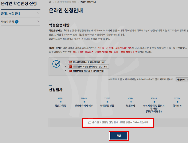Expand the 학습자 등록 sidebar chevron
Viewport: 188px width, 143px height.
point(38,21)
